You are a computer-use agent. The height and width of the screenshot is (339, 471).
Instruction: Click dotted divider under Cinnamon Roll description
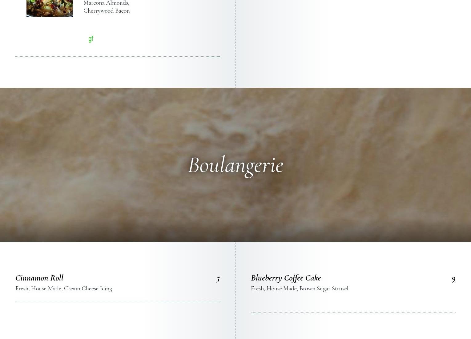tap(118, 302)
